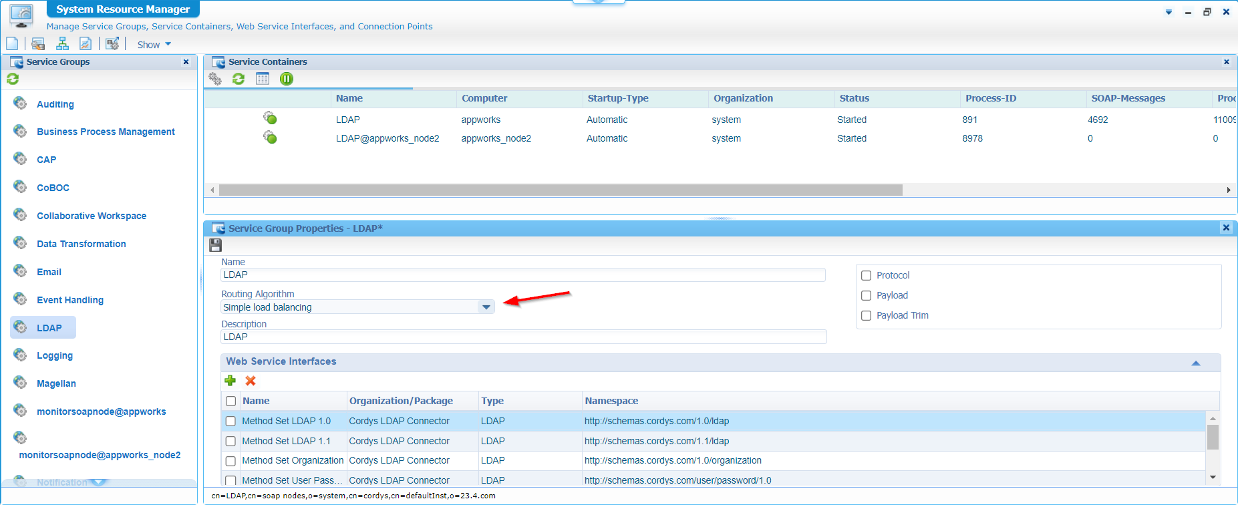The height and width of the screenshot is (505, 1238).
Task: Click the Service Containers horizontal scrollbar
Action: [x=560, y=190]
